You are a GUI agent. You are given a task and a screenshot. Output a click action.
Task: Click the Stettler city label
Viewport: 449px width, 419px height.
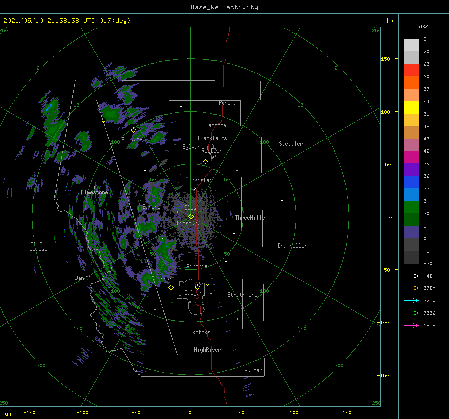[291, 144]
